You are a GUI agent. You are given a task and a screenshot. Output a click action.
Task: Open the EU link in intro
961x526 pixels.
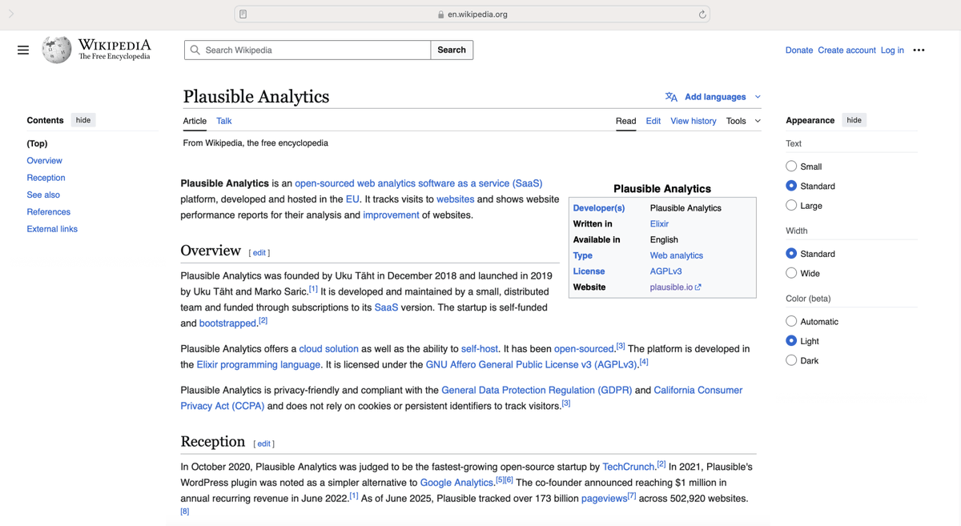(x=352, y=199)
